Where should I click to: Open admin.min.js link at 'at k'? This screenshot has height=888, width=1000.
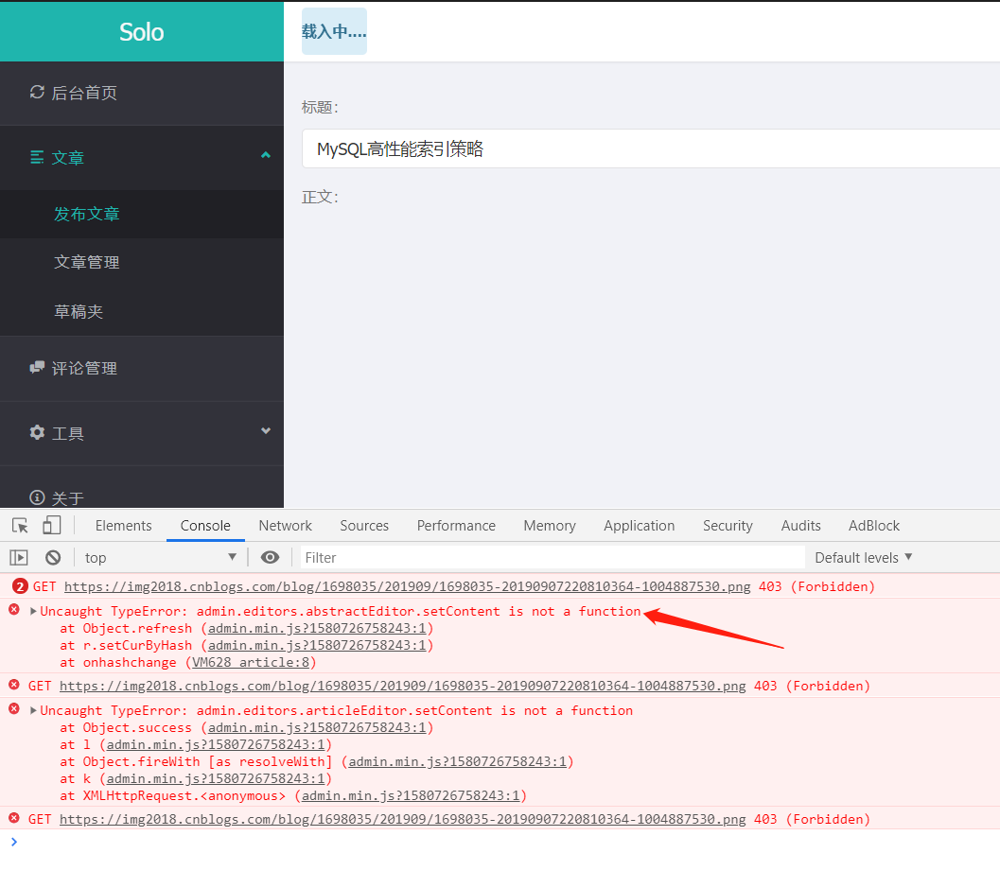[216, 778]
